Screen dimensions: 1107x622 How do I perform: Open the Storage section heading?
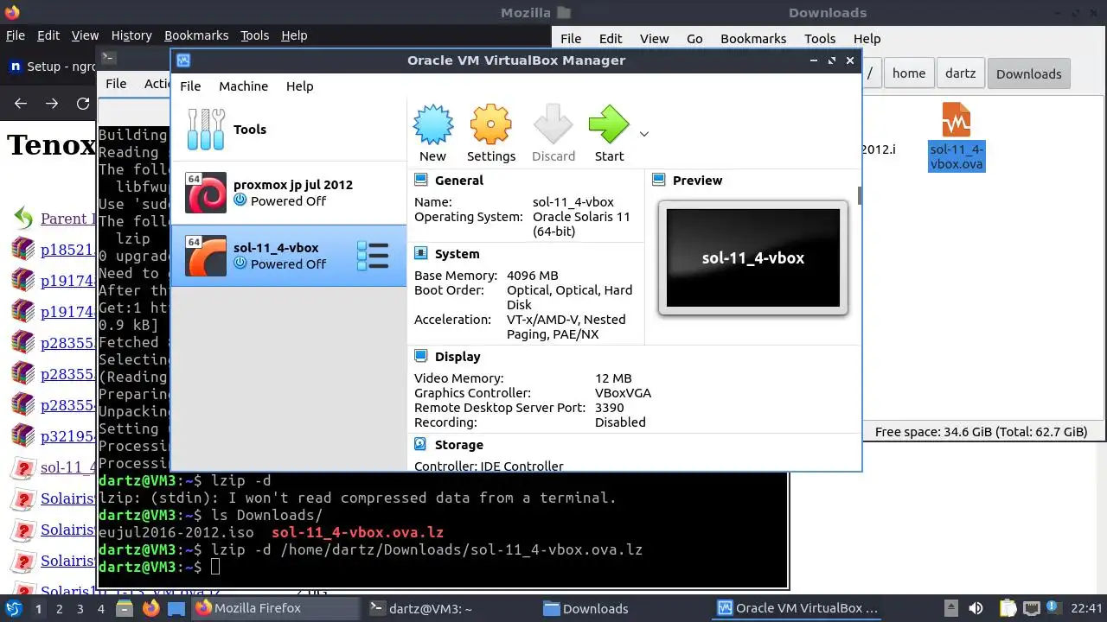(458, 445)
